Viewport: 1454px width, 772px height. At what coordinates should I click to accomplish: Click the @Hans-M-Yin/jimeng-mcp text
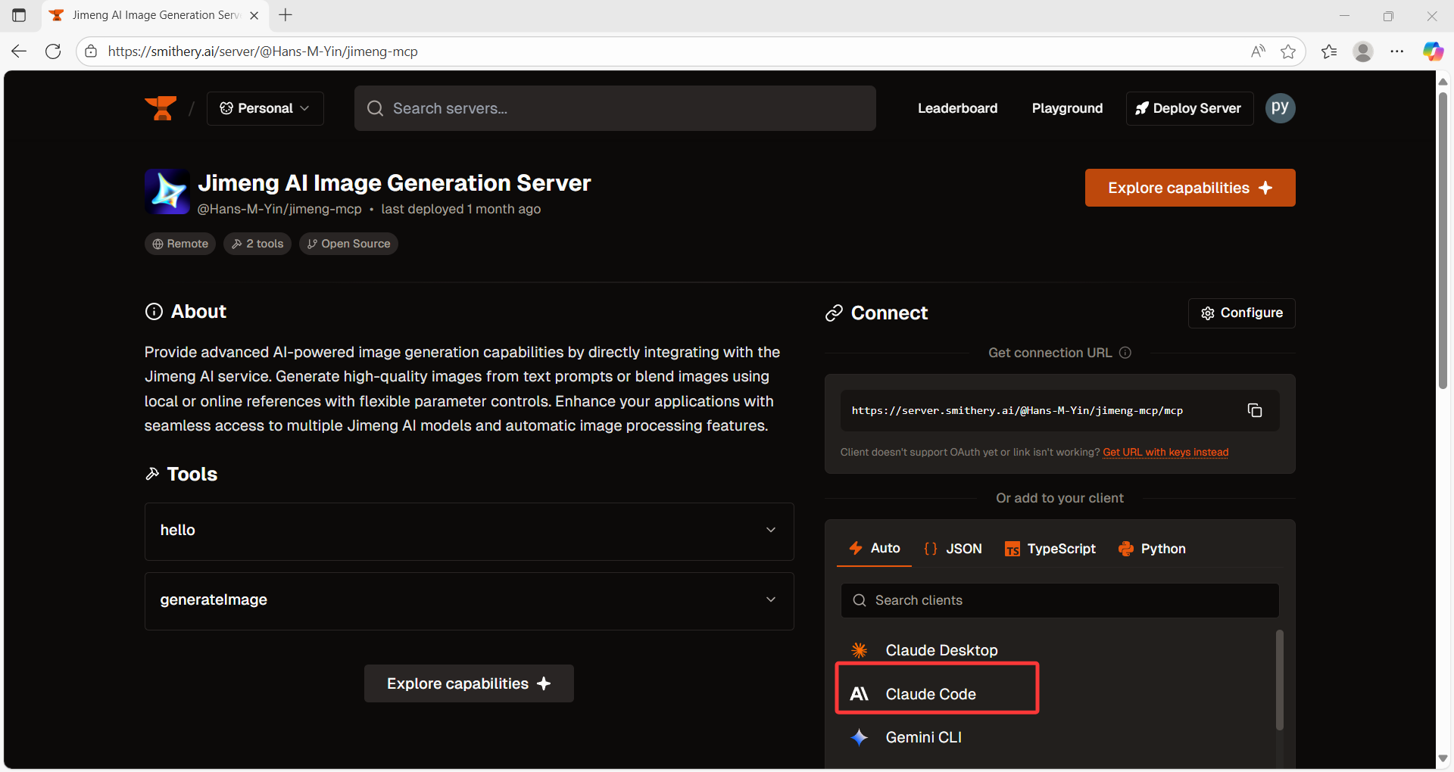coord(279,209)
